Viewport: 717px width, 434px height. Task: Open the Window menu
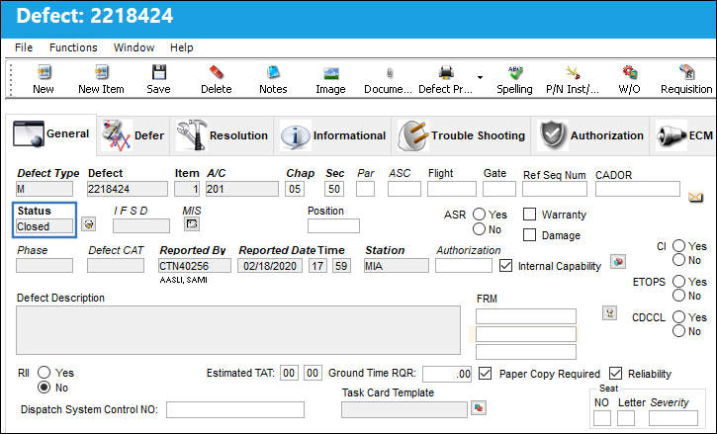tap(134, 47)
